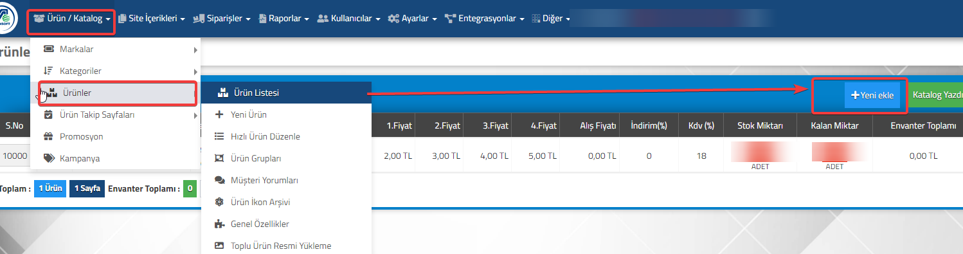Click the green Katalog Yazdır button

click(937, 95)
